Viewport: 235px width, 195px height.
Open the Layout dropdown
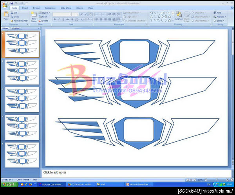click(44, 13)
